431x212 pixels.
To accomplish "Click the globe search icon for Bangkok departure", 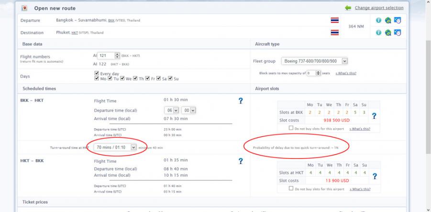I will [387, 21].
